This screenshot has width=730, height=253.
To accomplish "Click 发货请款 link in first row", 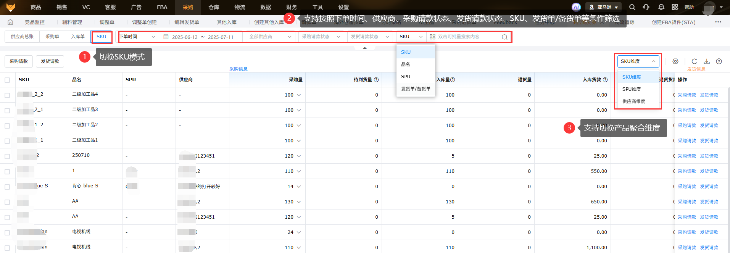I will (x=709, y=95).
